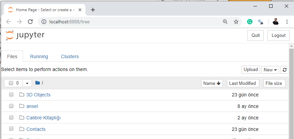Click the ansel folder icon
The height and width of the screenshot is (139, 294).
point(22,106)
